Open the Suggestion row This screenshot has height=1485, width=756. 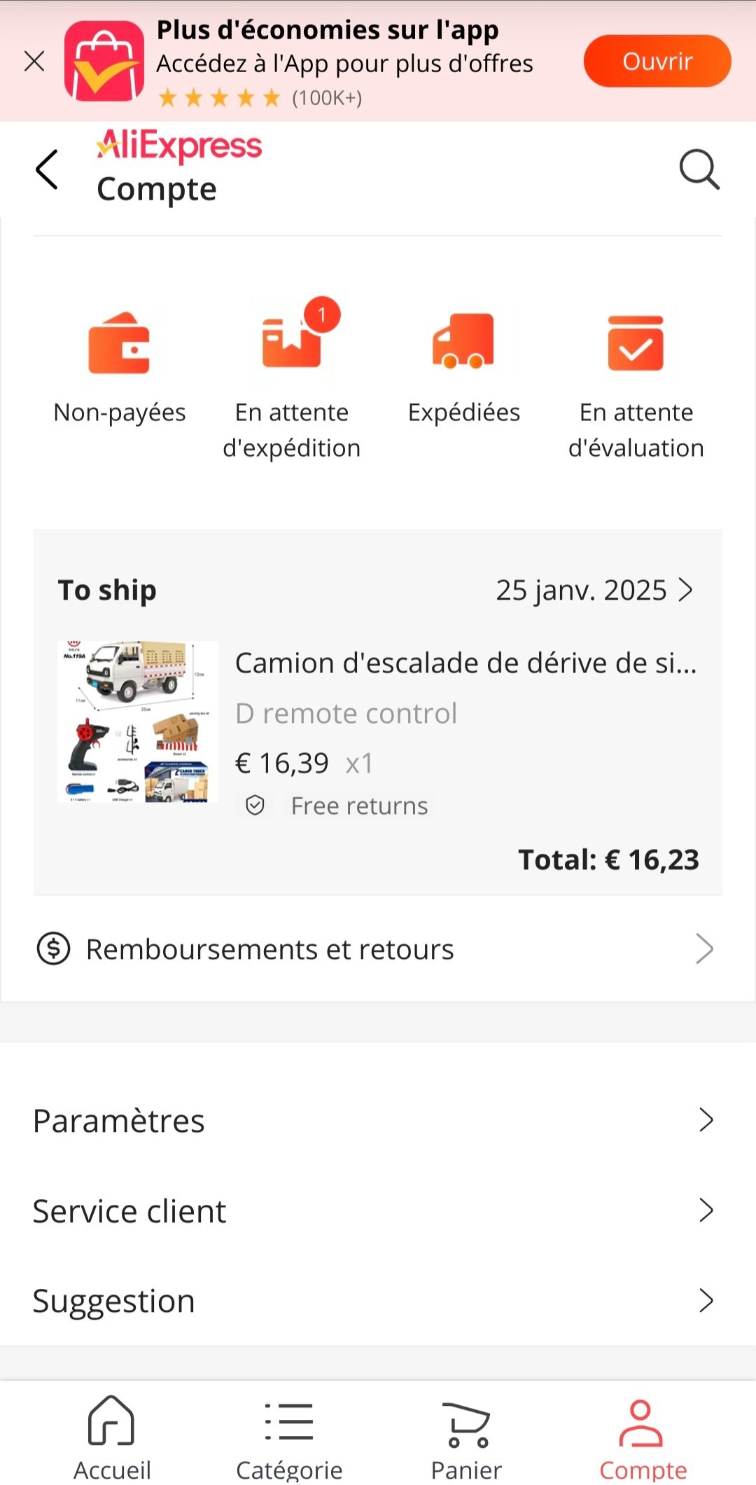tap(377, 1301)
